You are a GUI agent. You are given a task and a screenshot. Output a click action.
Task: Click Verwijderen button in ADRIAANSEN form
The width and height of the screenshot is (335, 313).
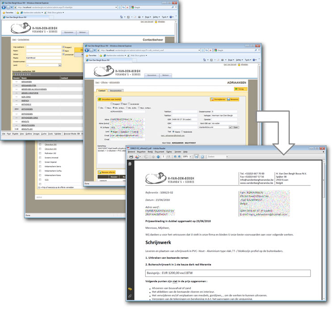(218, 99)
